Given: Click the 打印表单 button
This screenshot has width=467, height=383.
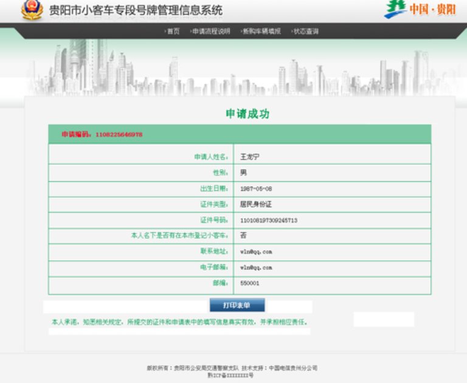Looking at the screenshot, I should (237, 305).
